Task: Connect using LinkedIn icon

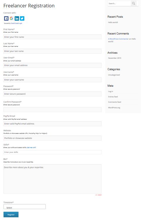Action: [x=17, y=18]
